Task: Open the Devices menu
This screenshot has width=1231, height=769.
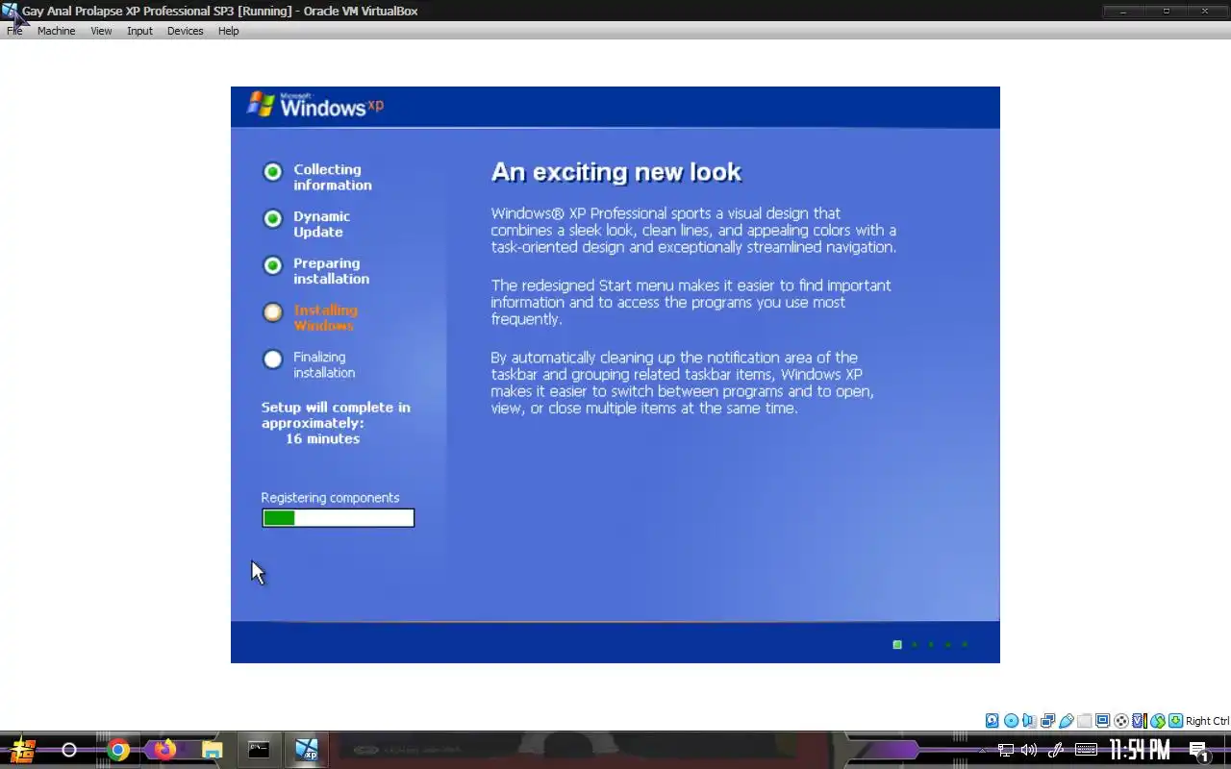Action: (x=185, y=31)
